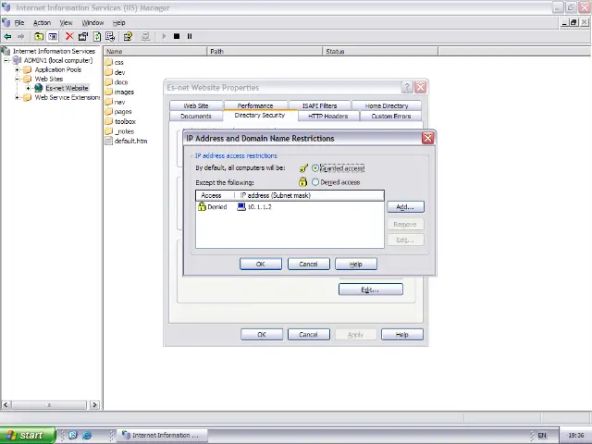Select the docs folder in list
Viewport: 592px width, 444px height.
point(117,82)
